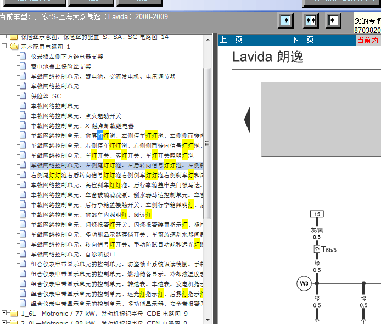The height and width of the screenshot is (324, 381).
Task: Click the tree vertical scrollbar thumb
Action: [x=208, y=143]
